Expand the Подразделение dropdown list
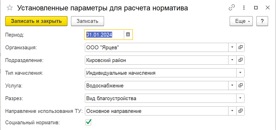The width and height of the screenshot is (276, 130). pos(232,60)
